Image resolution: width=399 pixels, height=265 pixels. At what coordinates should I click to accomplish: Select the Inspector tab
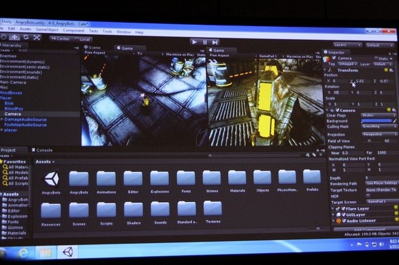[x=334, y=52]
